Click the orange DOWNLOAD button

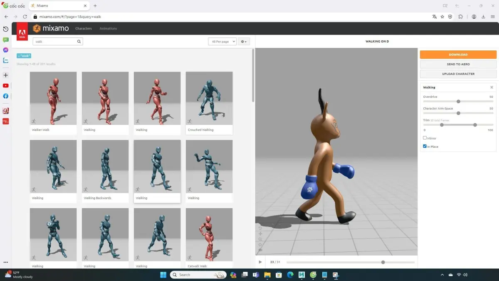458,55
